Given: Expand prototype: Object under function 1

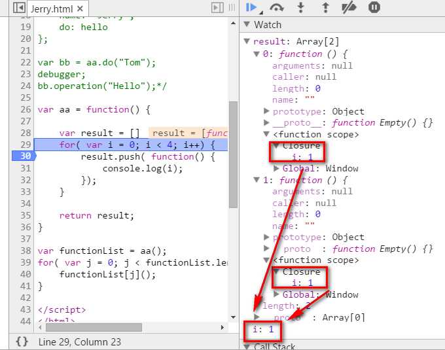Looking at the screenshot, I should pos(266,237).
